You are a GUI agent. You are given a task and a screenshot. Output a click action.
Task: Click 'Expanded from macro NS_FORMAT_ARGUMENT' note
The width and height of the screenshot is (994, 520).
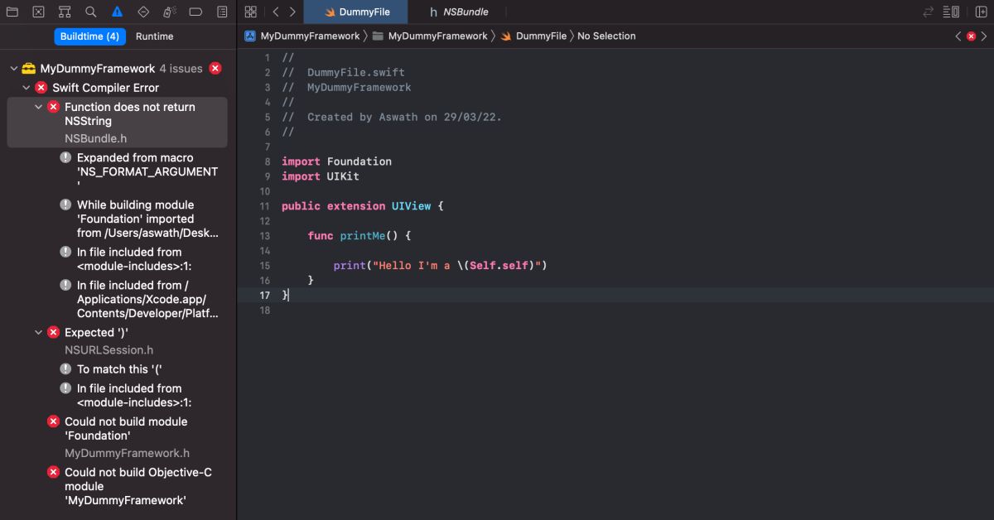coord(147,171)
